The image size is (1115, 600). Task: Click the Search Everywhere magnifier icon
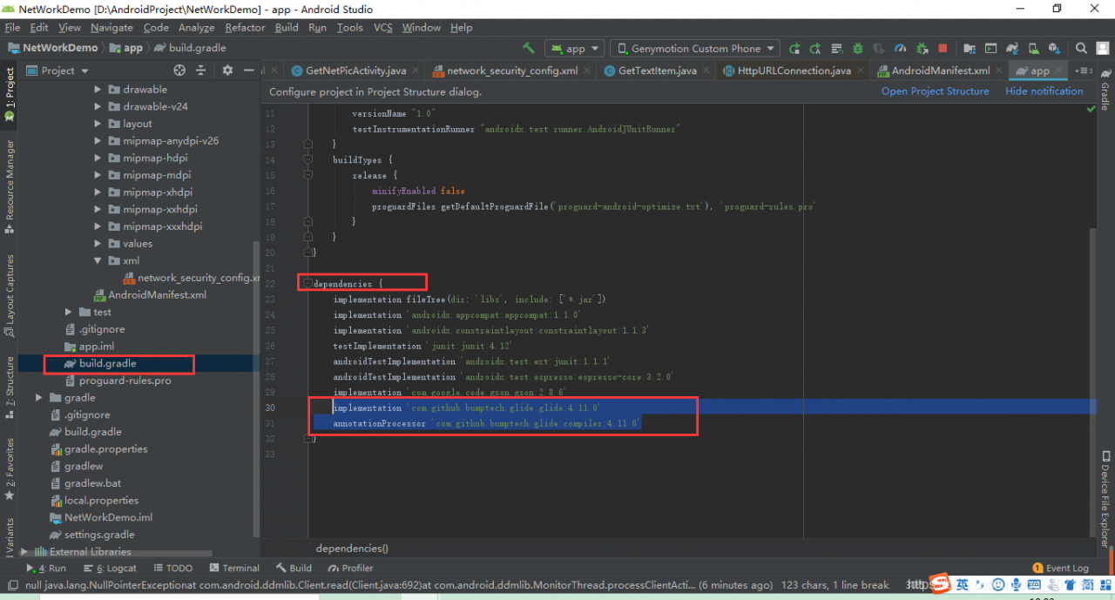1081,49
